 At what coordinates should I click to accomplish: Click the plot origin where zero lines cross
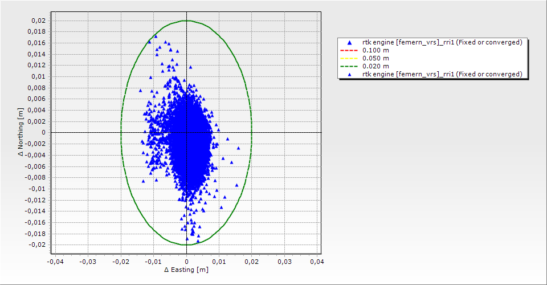click(x=186, y=132)
